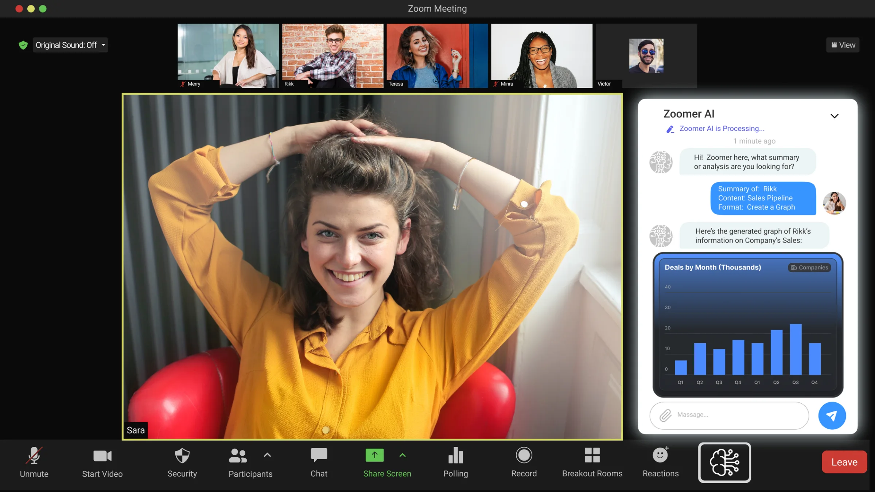Start recording with the Record button
This screenshot has width=875, height=492.
point(524,462)
